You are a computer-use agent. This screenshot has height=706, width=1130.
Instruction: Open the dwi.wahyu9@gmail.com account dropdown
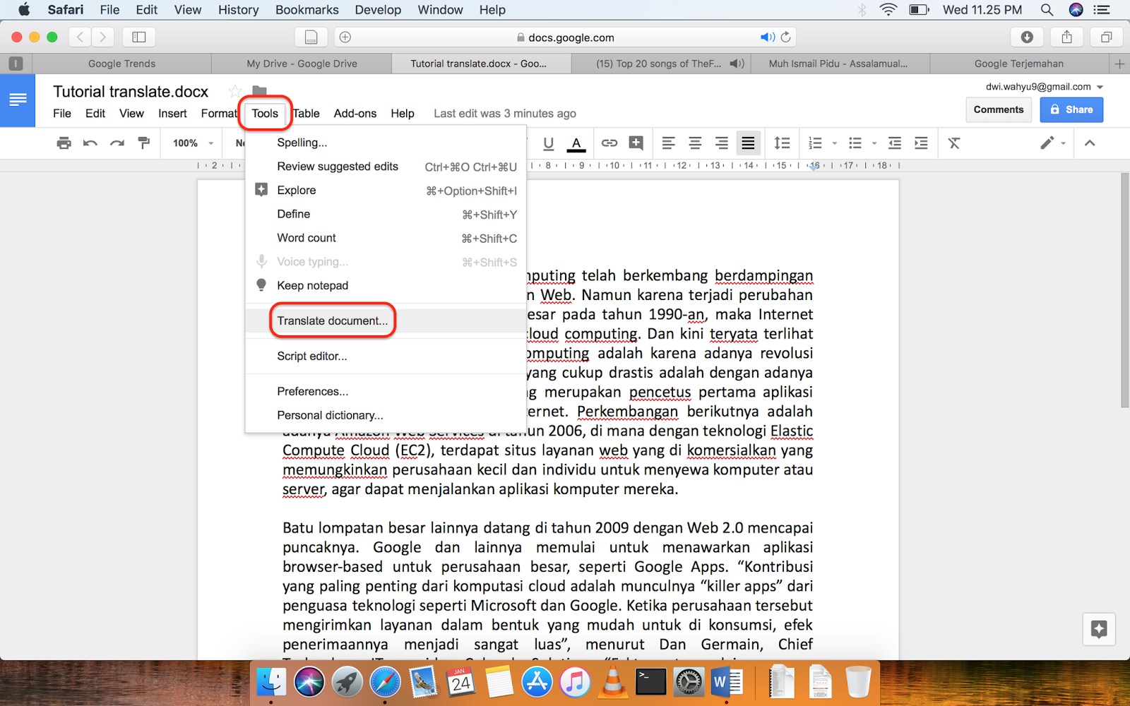1045,87
